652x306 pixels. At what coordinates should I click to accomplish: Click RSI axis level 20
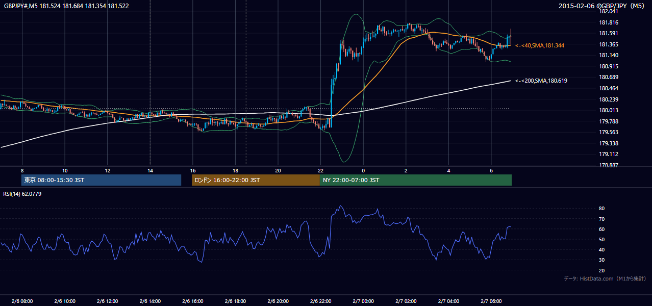(x=601, y=270)
